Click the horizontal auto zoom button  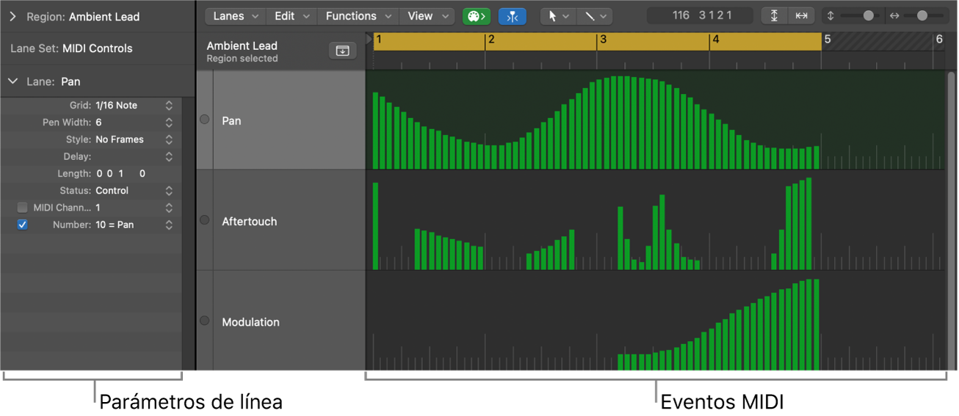coord(801,16)
